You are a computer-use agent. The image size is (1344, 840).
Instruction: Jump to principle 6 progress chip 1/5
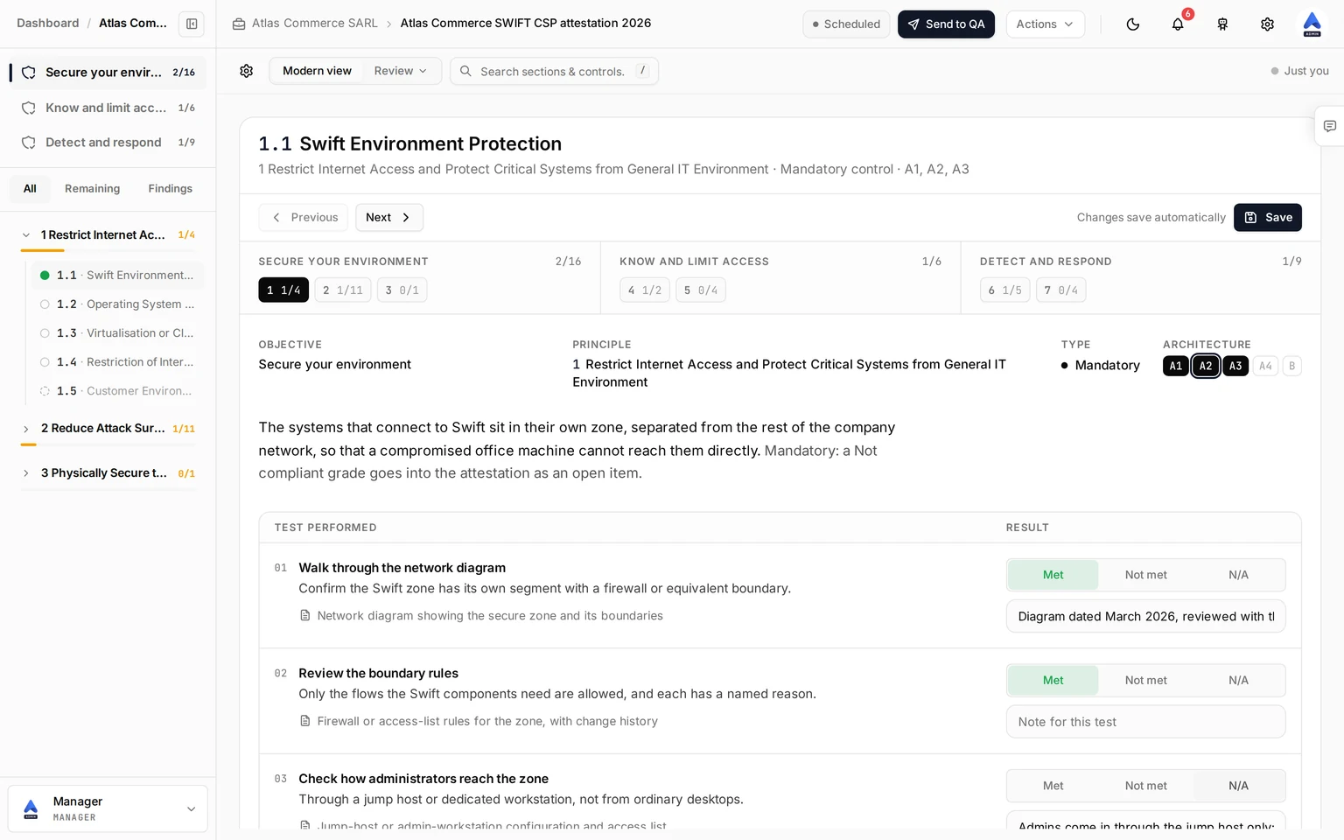pyautogui.click(x=1005, y=290)
